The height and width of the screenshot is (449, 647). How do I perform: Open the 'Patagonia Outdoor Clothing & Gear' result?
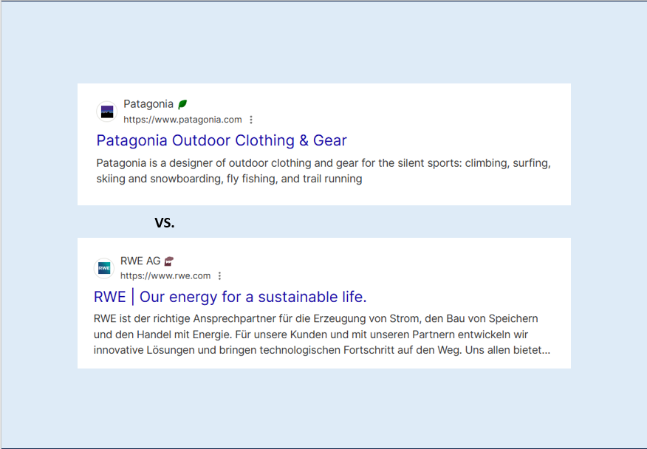221,140
